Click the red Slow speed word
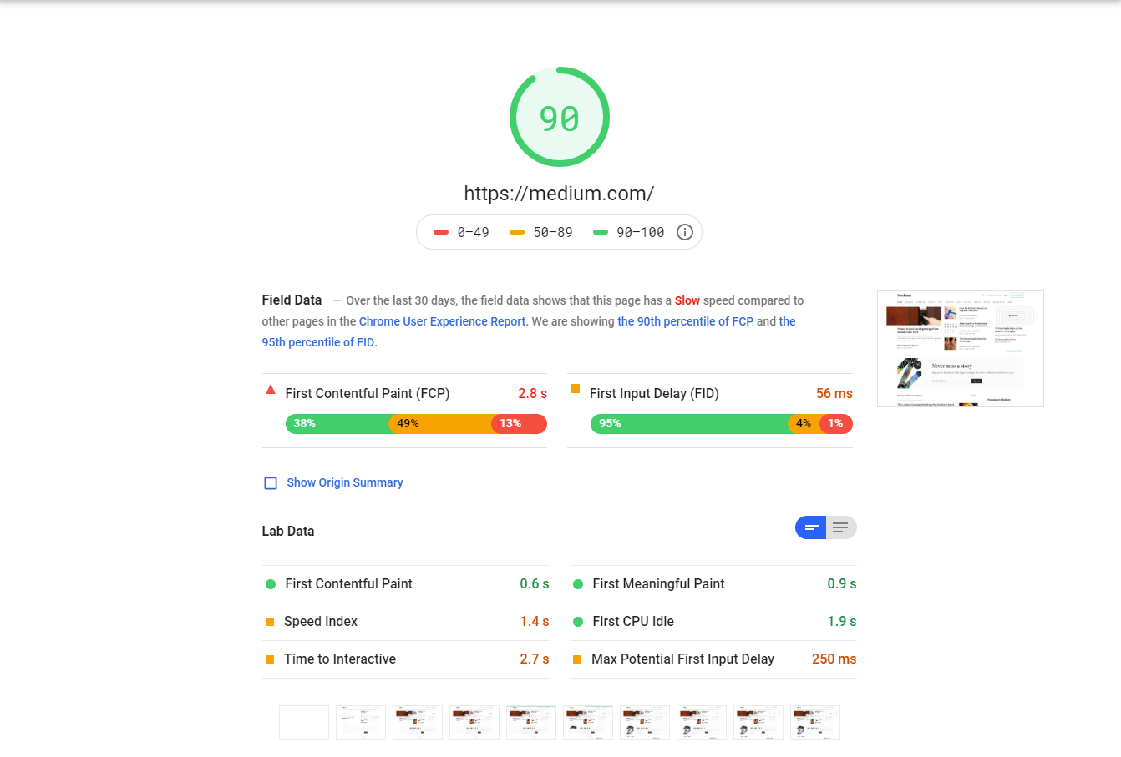 pos(687,300)
